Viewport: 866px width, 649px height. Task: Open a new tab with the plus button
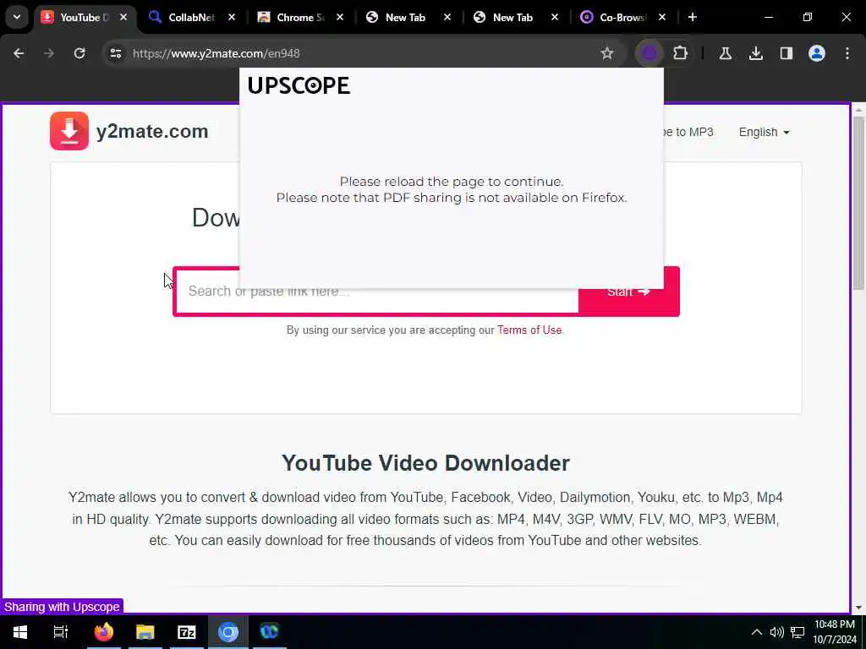(x=693, y=17)
